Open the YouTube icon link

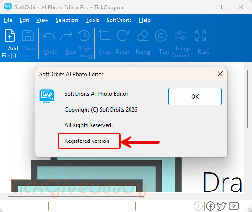coord(234,206)
